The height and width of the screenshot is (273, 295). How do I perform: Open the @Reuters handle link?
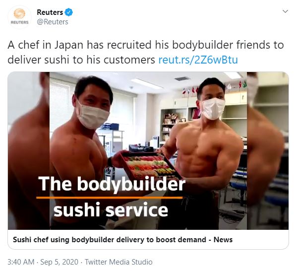tap(53, 22)
